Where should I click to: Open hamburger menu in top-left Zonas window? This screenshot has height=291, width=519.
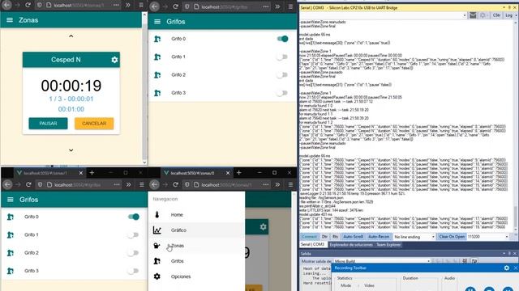click(x=10, y=20)
